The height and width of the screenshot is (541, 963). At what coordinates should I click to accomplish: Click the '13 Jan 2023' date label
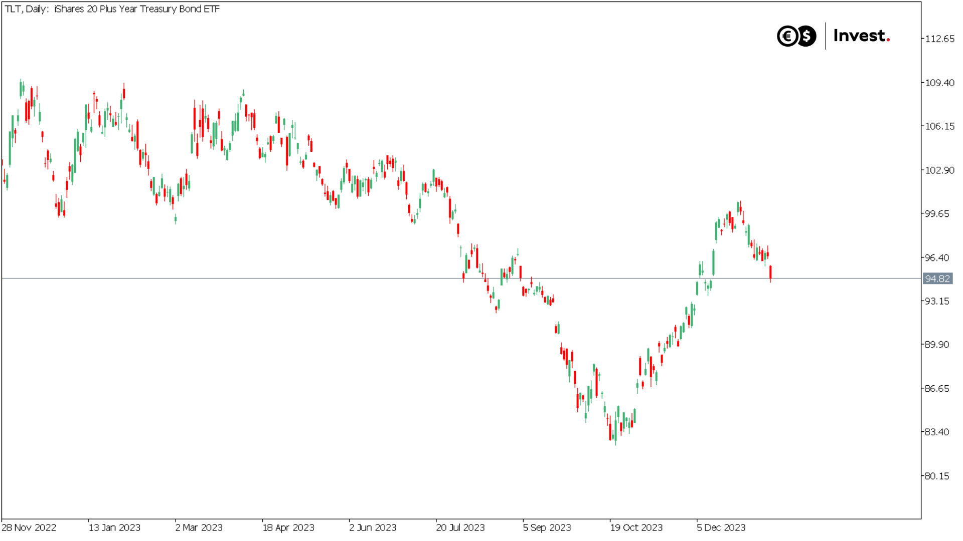pos(114,527)
